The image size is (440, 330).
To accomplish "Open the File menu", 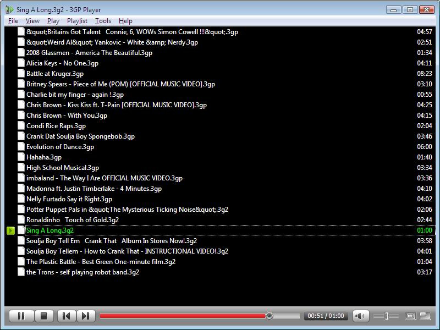I will [13, 21].
